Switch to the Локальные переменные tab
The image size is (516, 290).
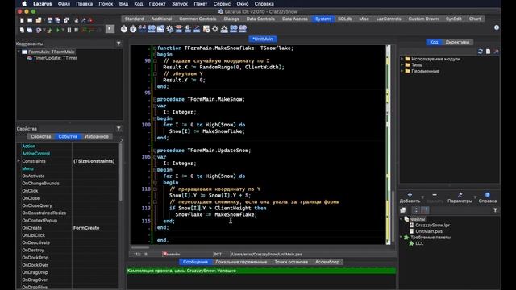tap(241, 262)
